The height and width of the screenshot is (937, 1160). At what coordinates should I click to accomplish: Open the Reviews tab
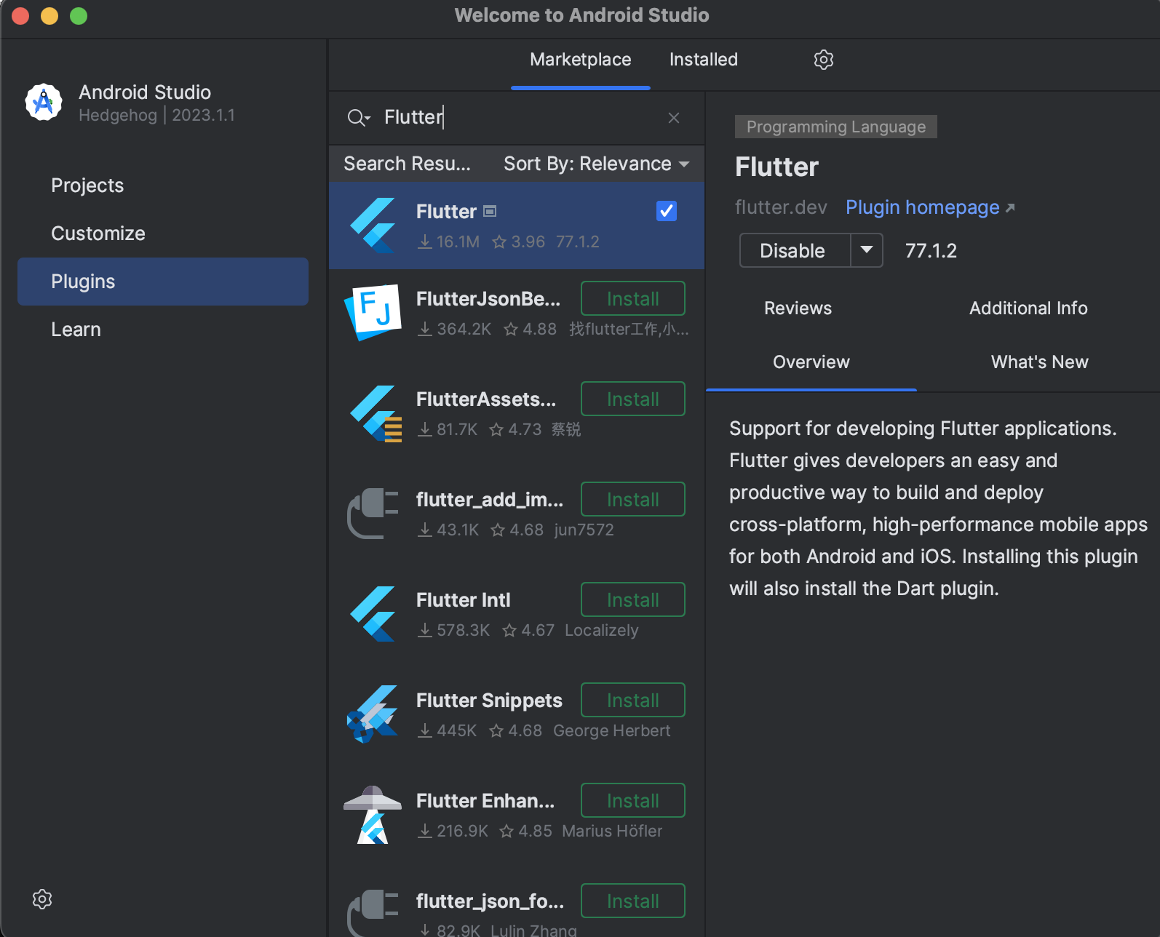coord(798,308)
